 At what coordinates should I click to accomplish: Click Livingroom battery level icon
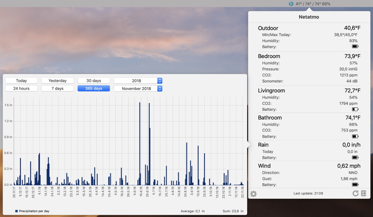(355, 109)
